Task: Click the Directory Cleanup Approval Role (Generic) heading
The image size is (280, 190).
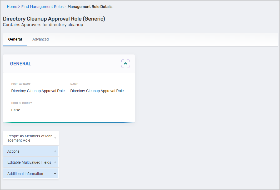Action: pos(54,19)
